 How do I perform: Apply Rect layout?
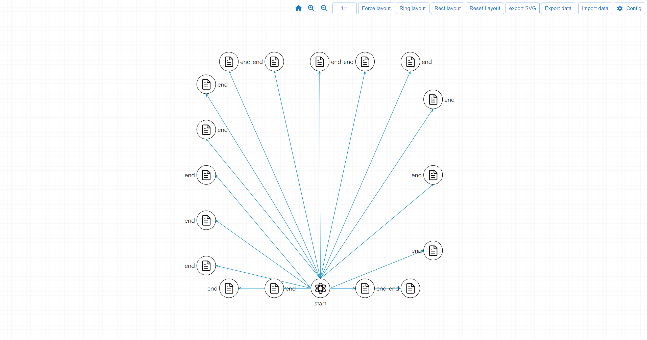[447, 8]
